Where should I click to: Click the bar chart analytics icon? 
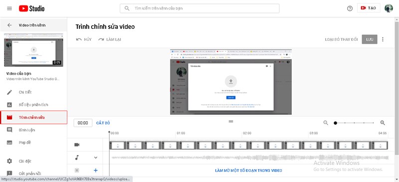(x=9, y=104)
